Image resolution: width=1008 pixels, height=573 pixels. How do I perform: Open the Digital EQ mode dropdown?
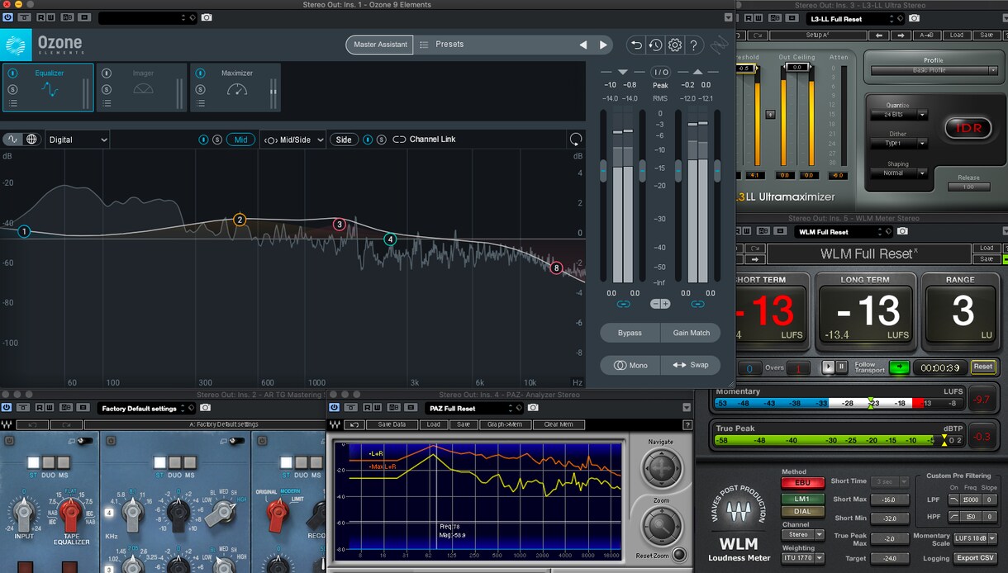[78, 140]
